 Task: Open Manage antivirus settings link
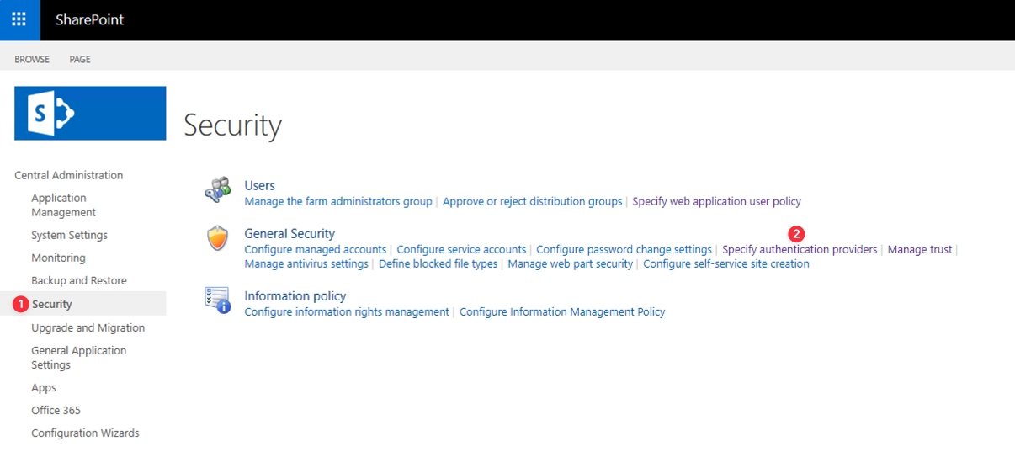click(306, 263)
